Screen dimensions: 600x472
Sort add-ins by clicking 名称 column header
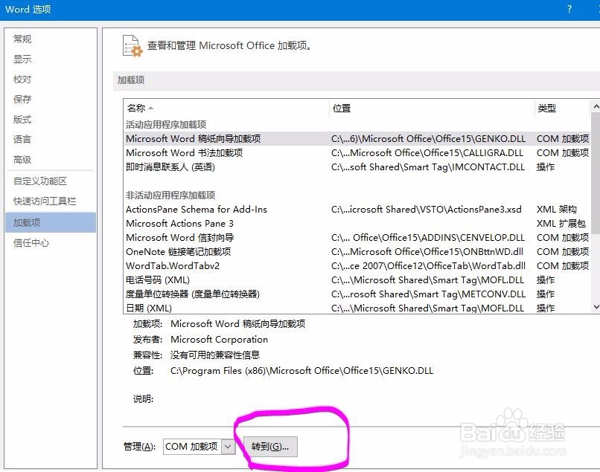tap(138, 108)
